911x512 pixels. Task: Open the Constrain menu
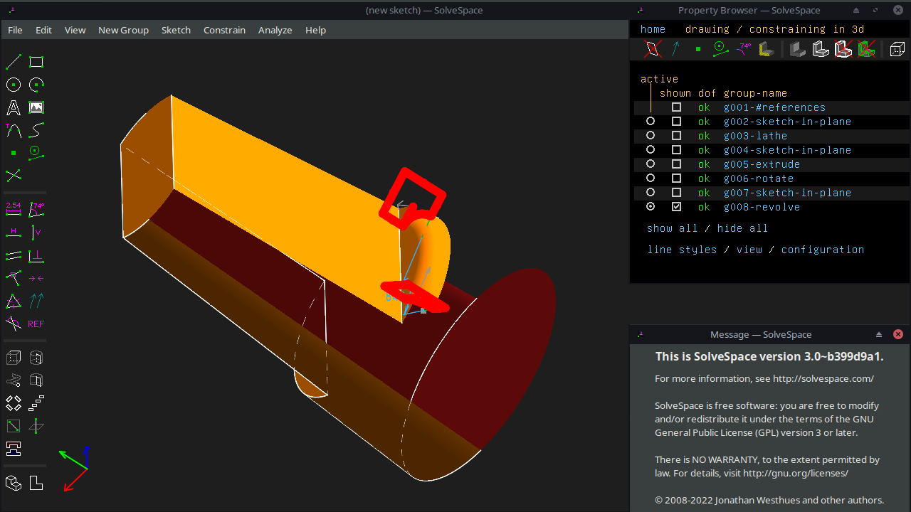(224, 30)
